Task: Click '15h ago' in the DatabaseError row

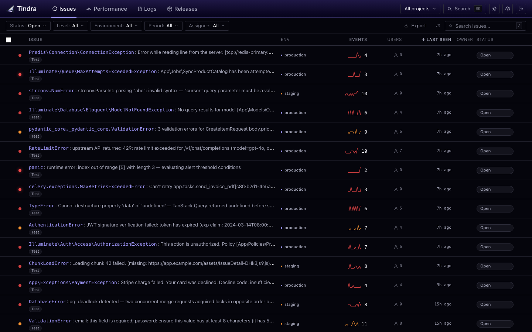Action: point(443,304)
